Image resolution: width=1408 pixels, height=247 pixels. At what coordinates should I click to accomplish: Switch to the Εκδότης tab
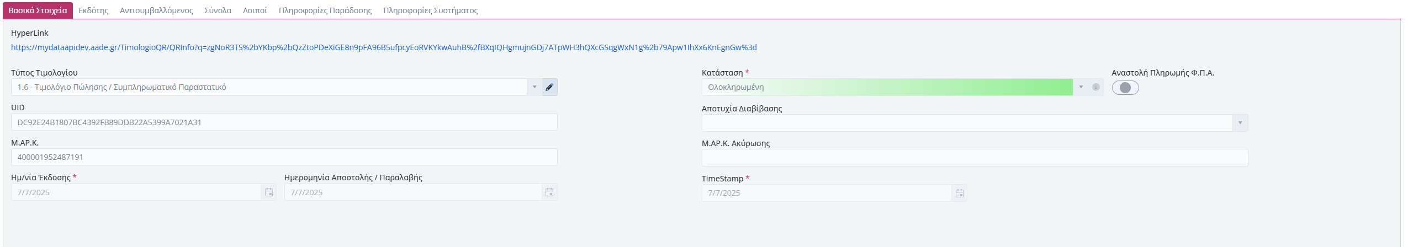93,10
